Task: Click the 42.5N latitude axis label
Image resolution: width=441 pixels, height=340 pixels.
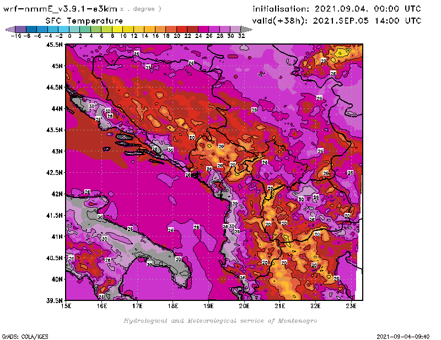Action: pyautogui.click(x=54, y=173)
